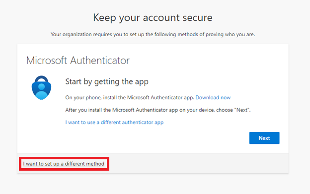310x194 pixels.
Task: Click the 'Your organization requires you' description text
Action: pos(153,34)
